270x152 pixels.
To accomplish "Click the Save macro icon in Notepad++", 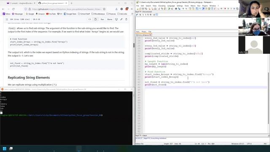I will coord(237,8).
